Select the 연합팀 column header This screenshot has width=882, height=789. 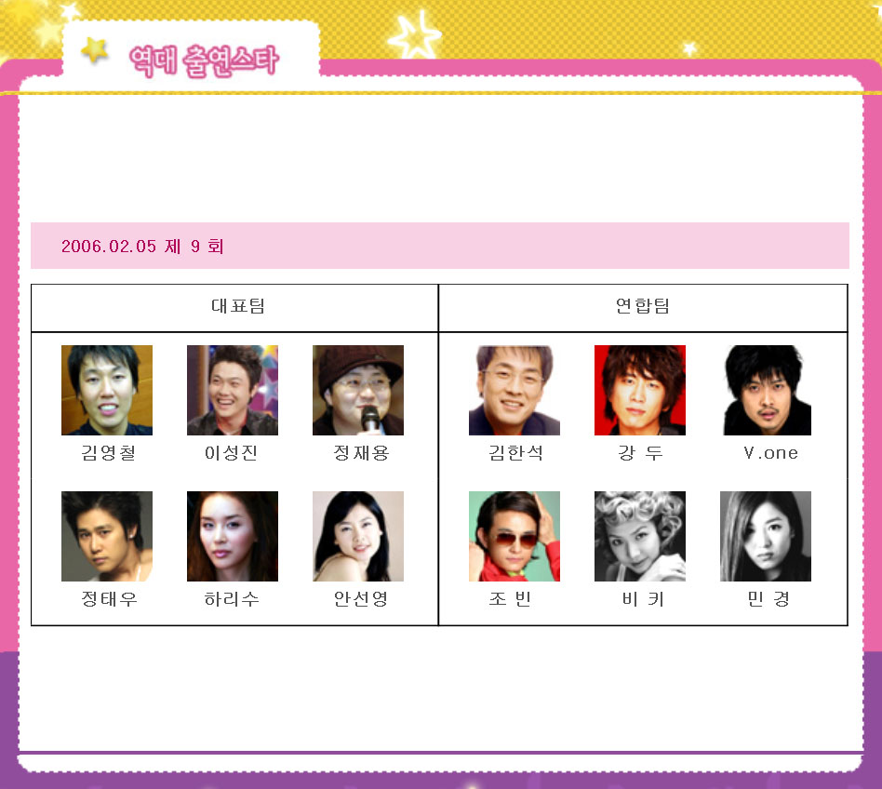(643, 308)
